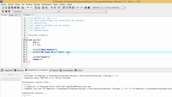
Task: Click the comment '//3ª Ausencia de ;'
Action: 38,23
